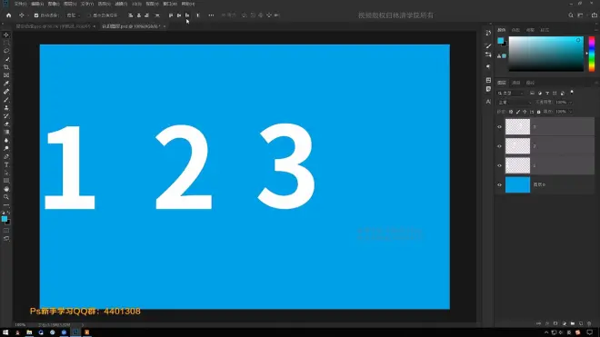Open the Edit menu

[37, 4]
